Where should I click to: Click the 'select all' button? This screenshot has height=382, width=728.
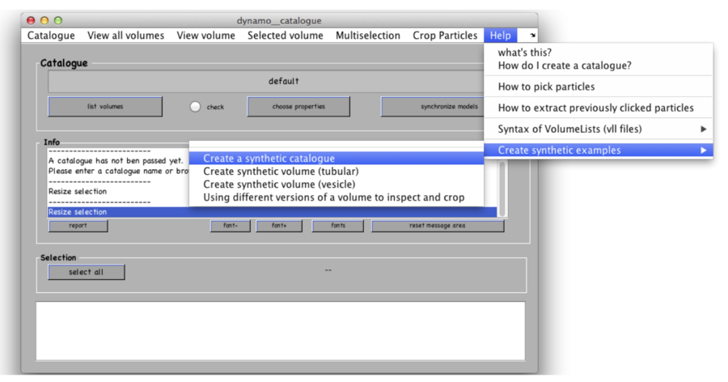coord(86,273)
